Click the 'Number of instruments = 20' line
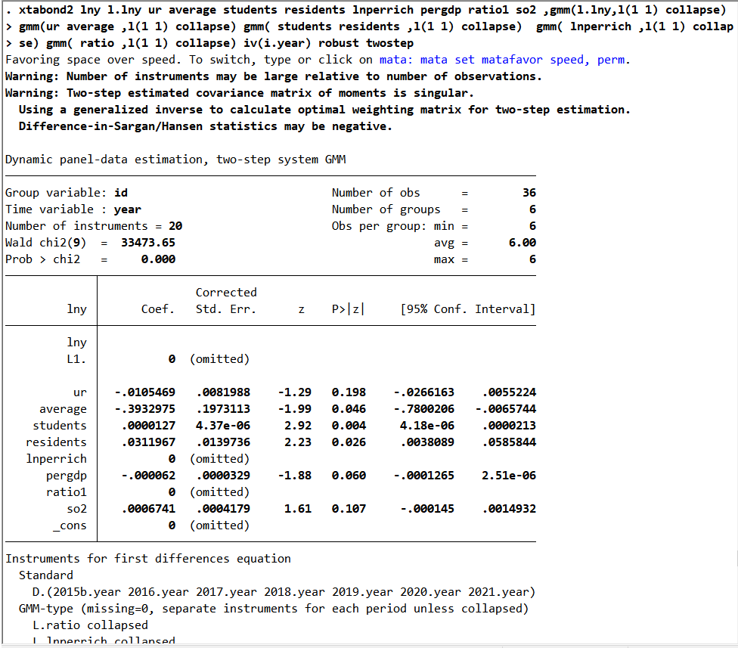The width and height of the screenshot is (738, 648). tap(94, 226)
